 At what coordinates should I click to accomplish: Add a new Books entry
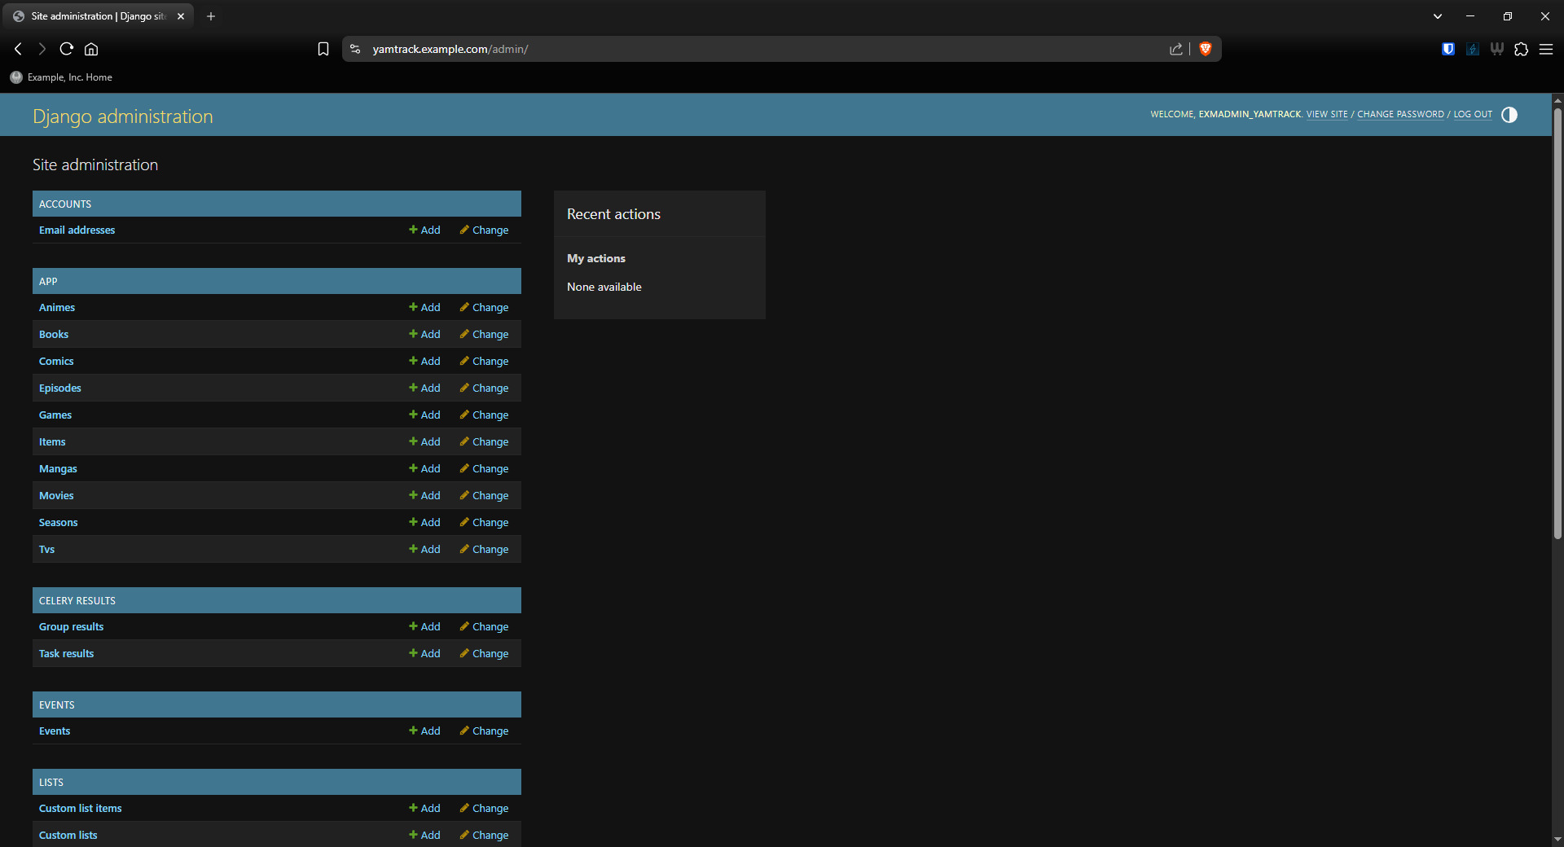424,334
